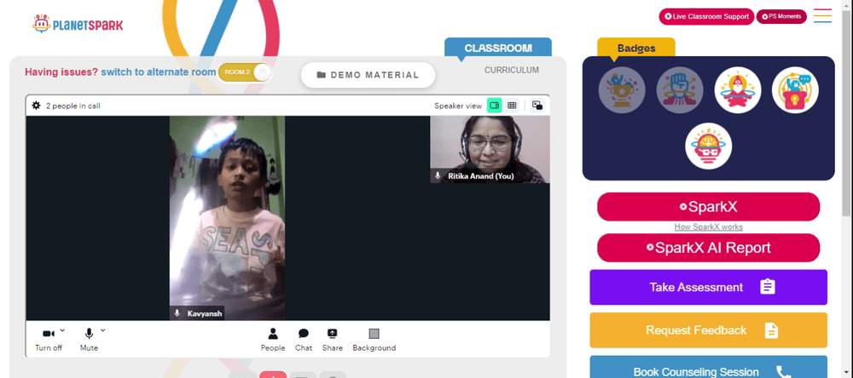Open PS Moments
The width and height of the screenshot is (853, 378).
click(x=781, y=16)
